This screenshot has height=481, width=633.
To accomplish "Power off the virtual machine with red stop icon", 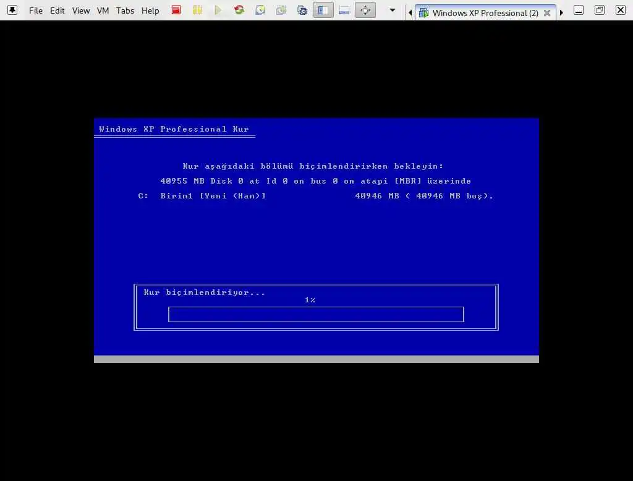I will coord(176,10).
